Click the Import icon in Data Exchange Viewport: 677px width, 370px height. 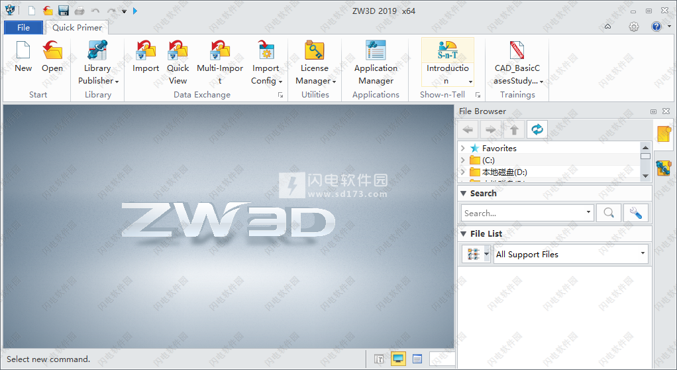pos(146,50)
